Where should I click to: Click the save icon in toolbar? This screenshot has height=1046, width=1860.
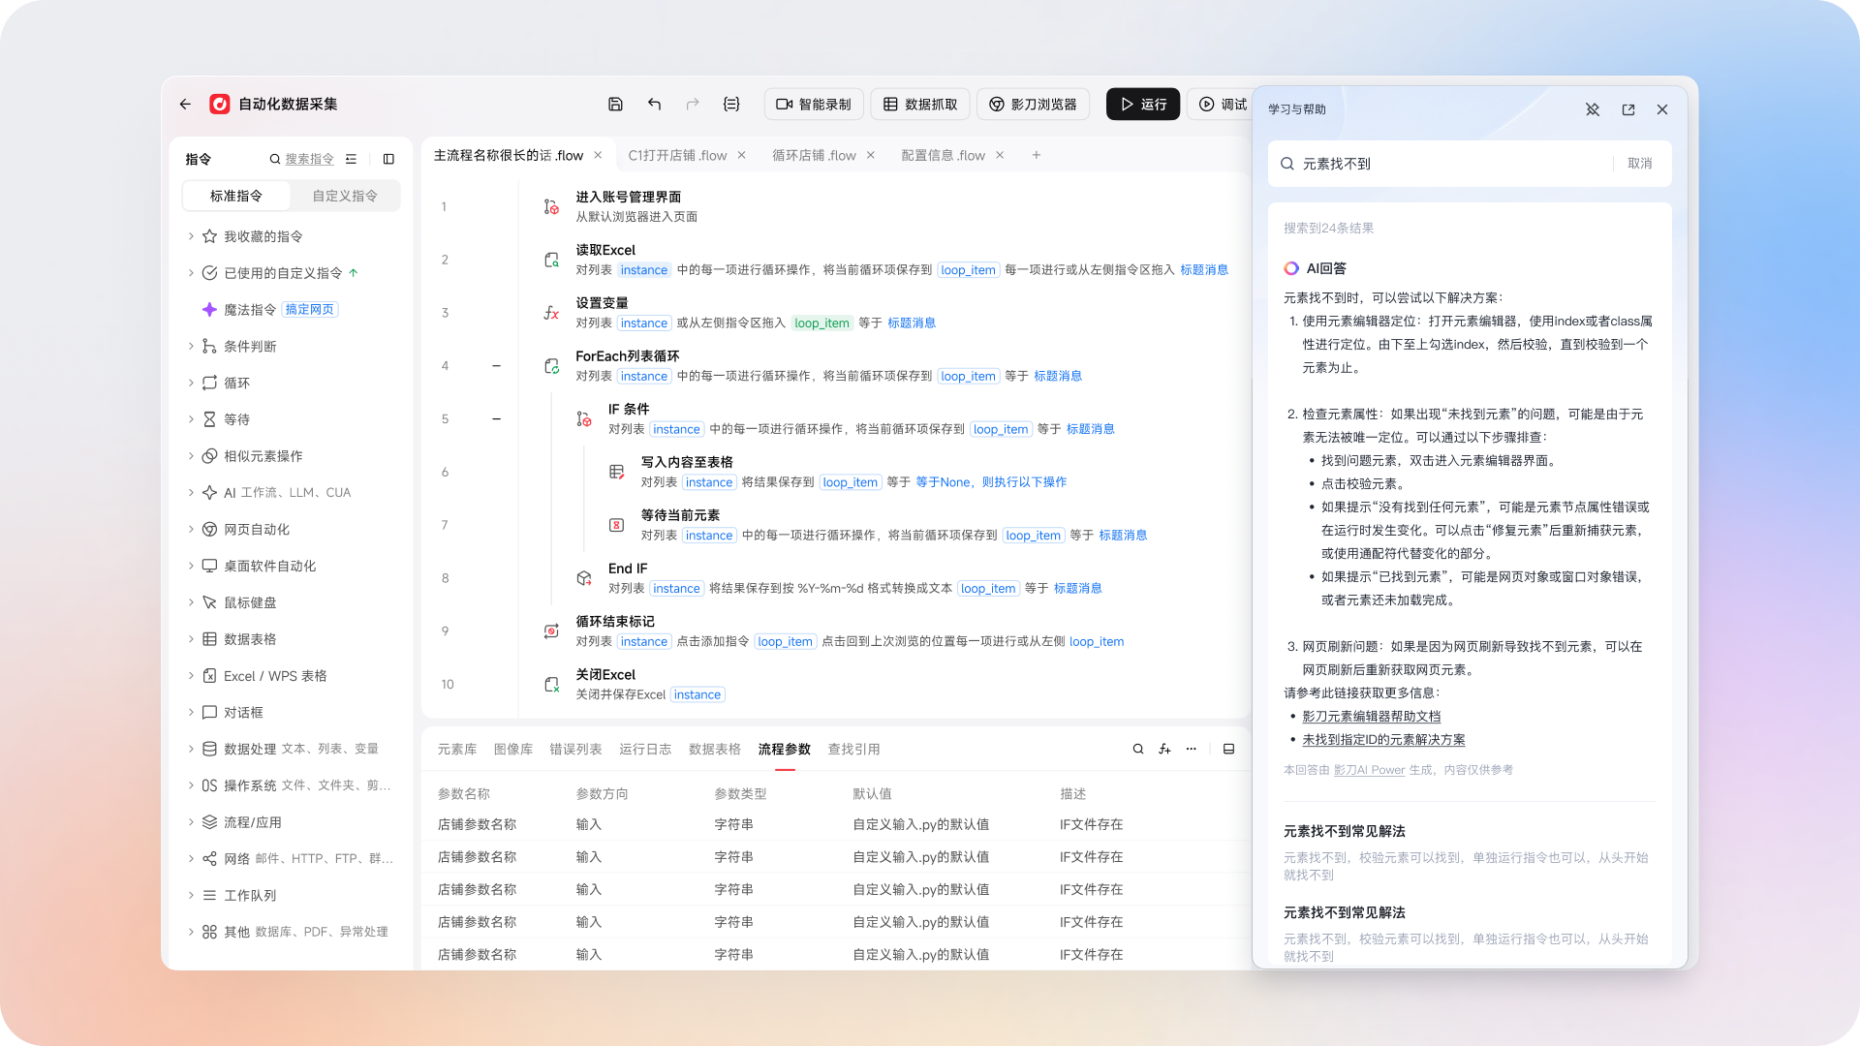615,105
